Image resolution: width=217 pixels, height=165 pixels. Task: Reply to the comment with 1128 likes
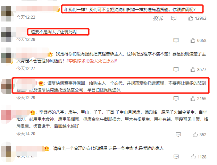point(176,157)
